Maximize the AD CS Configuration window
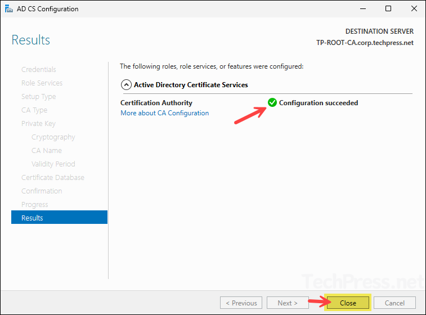Viewport: 426px width, 315px height. (x=388, y=9)
